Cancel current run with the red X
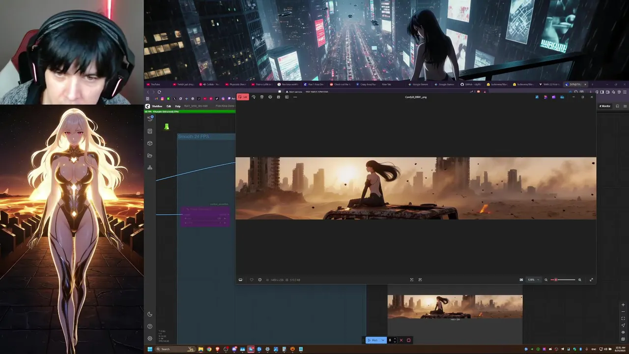This screenshot has width=629, height=354. pyautogui.click(x=401, y=340)
